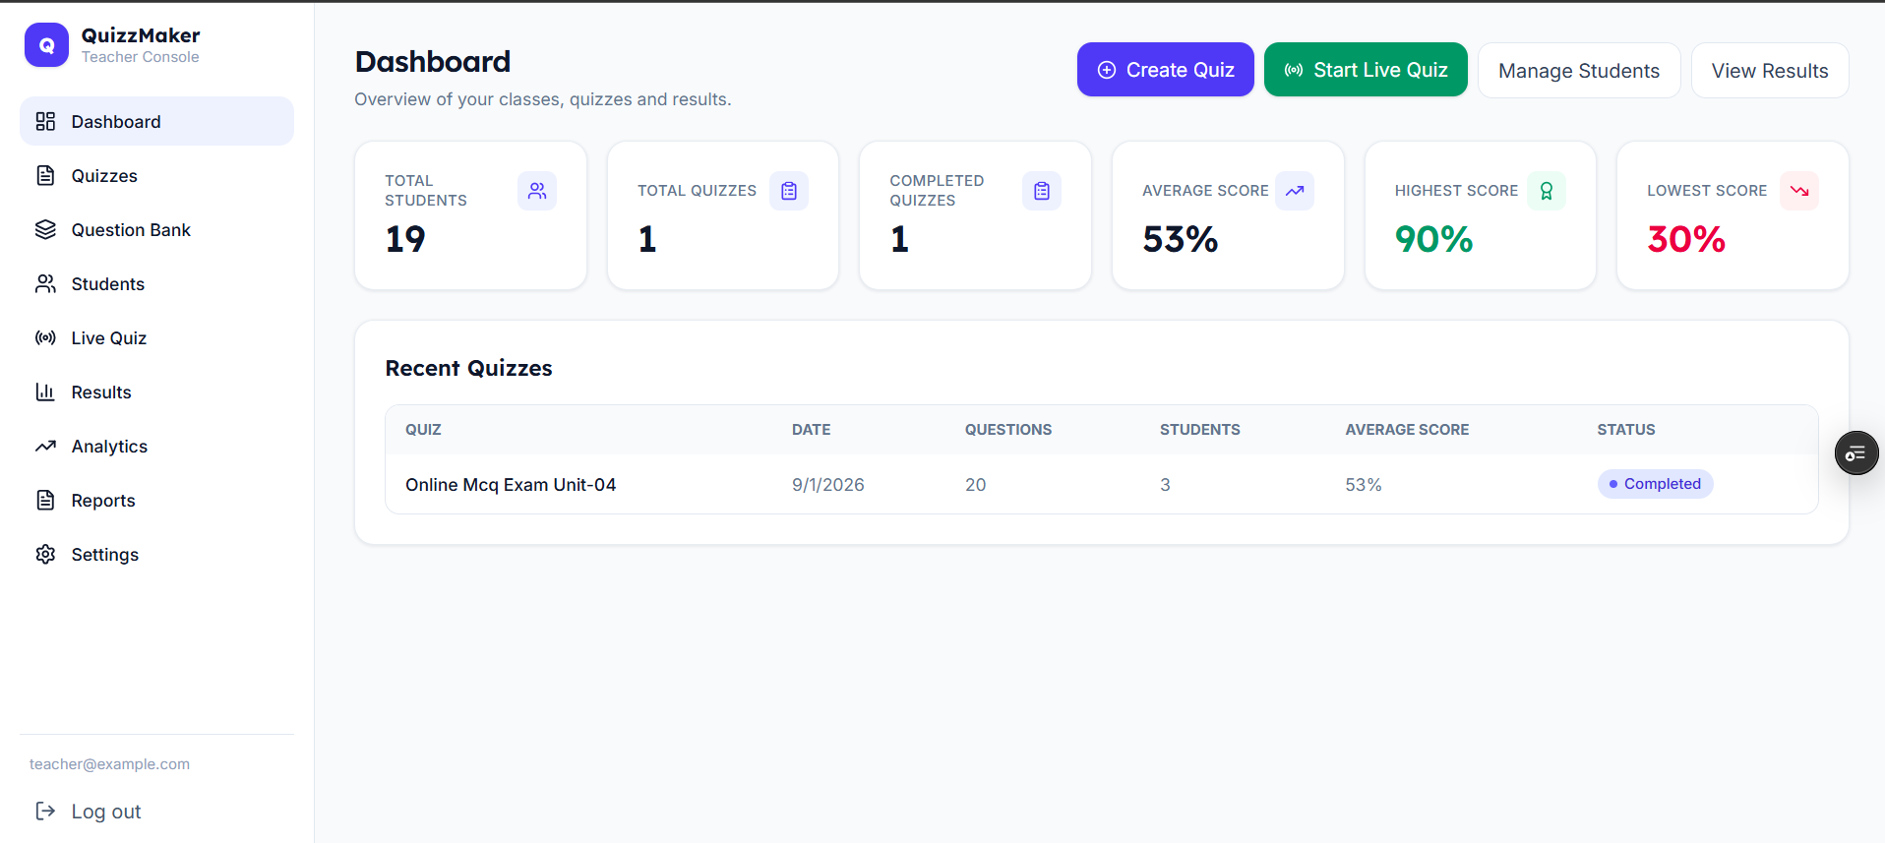The width and height of the screenshot is (1885, 843).
Task: Click the Recent Quizzes heading
Action: (468, 368)
